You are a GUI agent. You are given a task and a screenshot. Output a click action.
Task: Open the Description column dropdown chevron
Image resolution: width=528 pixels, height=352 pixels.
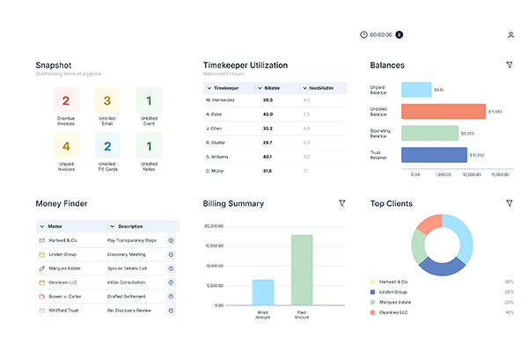113,226
